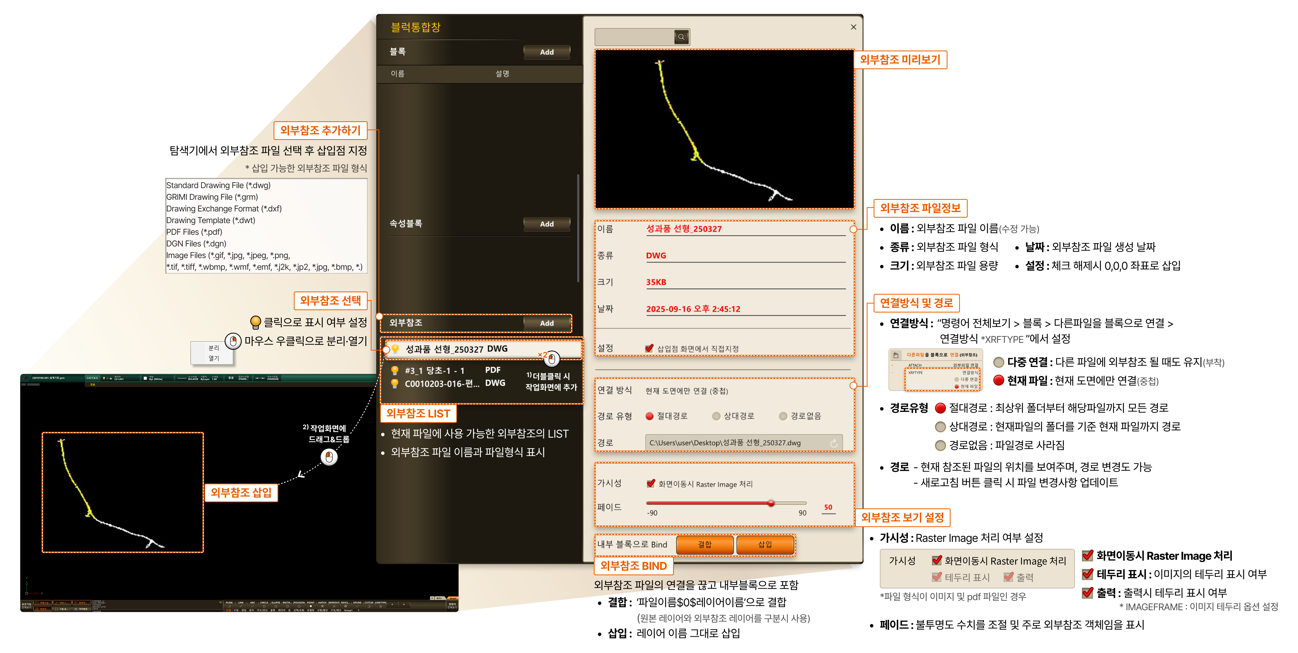The width and height of the screenshot is (1298, 653).
Task: Toggle lightbulb for 성과품 선형_250327 xref
Action: [396, 349]
